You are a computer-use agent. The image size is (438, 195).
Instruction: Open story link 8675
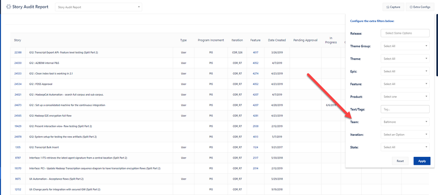(18, 179)
